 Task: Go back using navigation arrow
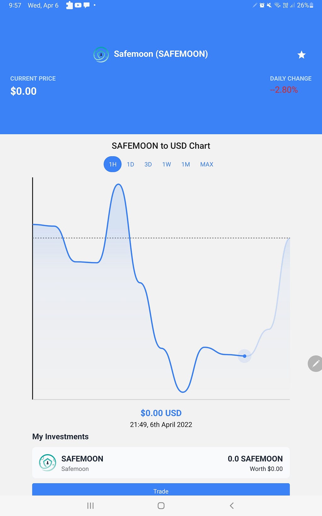pos(232,506)
